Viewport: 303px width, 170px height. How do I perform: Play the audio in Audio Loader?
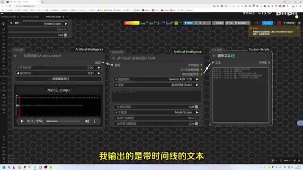click(x=22, y=121)
